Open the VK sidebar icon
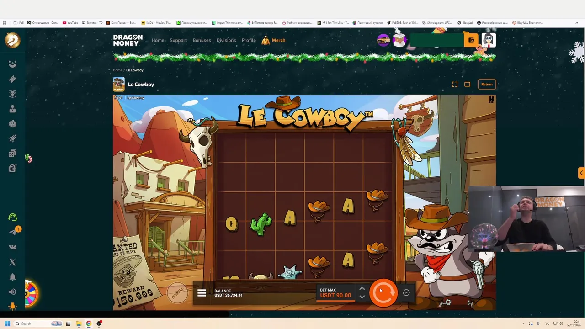Viewport: 585px width, 329px height. click(x=12, y=247)
